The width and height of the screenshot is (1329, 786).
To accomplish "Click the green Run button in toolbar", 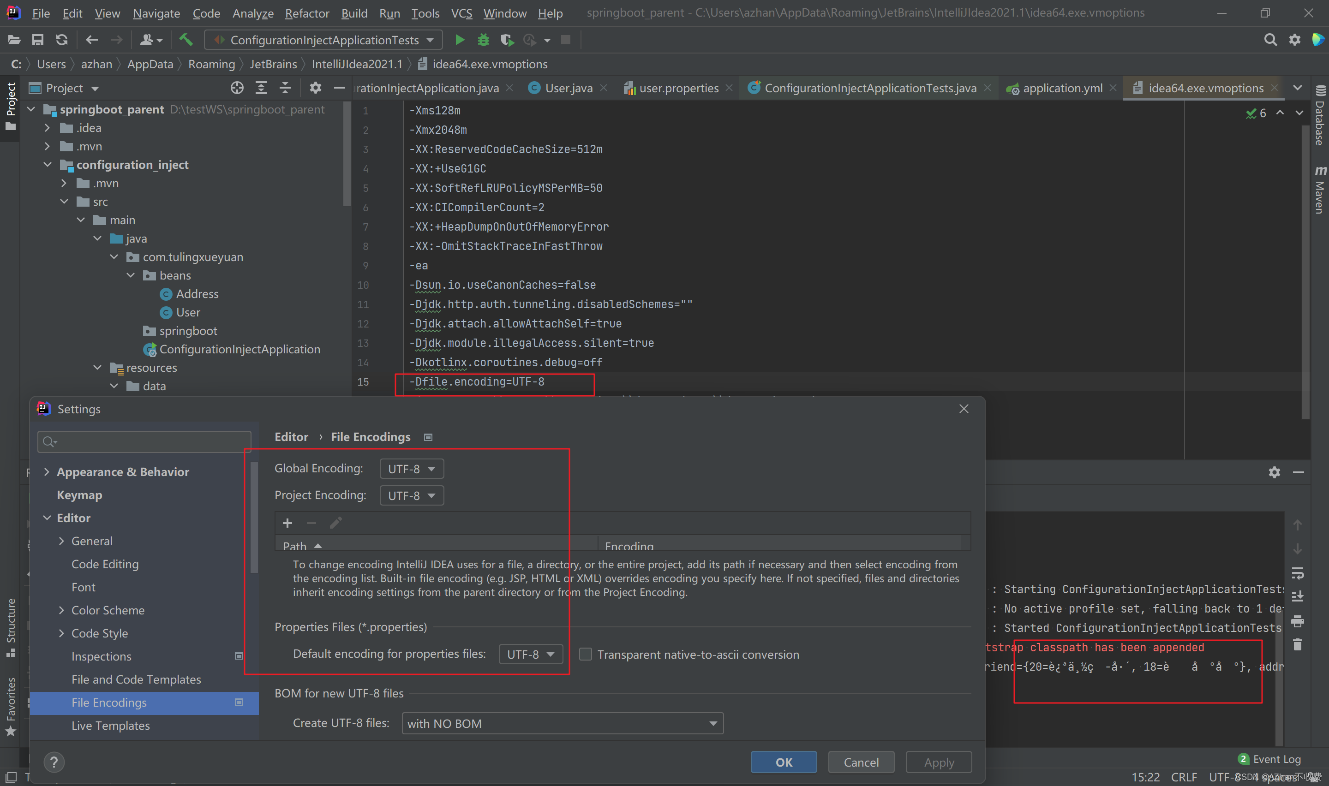I will click(460, 40).
